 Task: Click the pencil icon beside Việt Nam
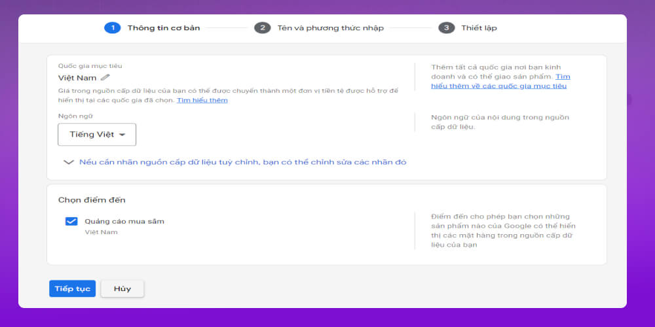[x=105, y=78]
